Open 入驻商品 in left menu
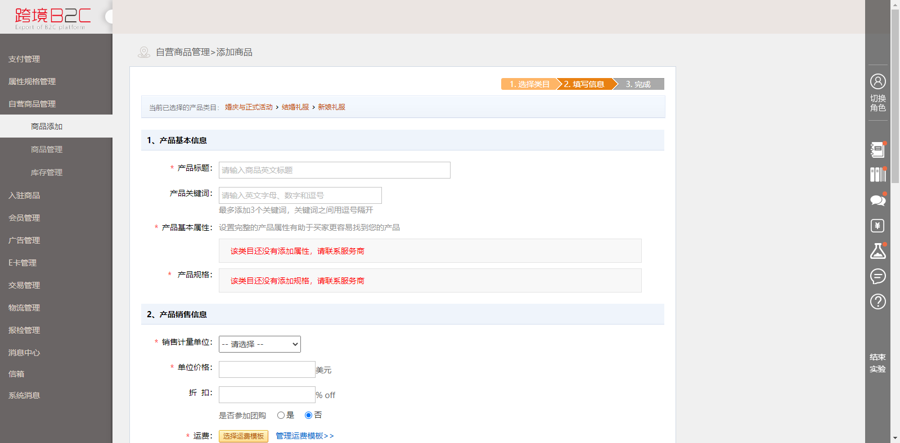This screenshot has width=900, height=443. coord(24,195)
